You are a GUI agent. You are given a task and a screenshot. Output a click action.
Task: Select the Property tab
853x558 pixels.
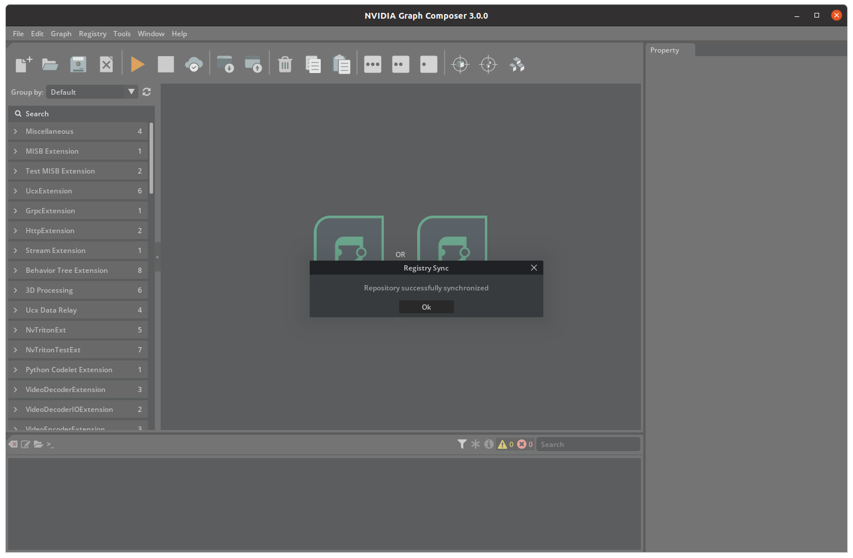[x=670, y=50]
